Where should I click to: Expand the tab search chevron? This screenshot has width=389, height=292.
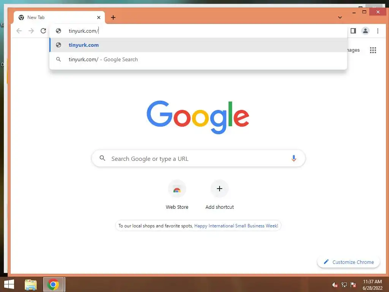tap(340, 17)
